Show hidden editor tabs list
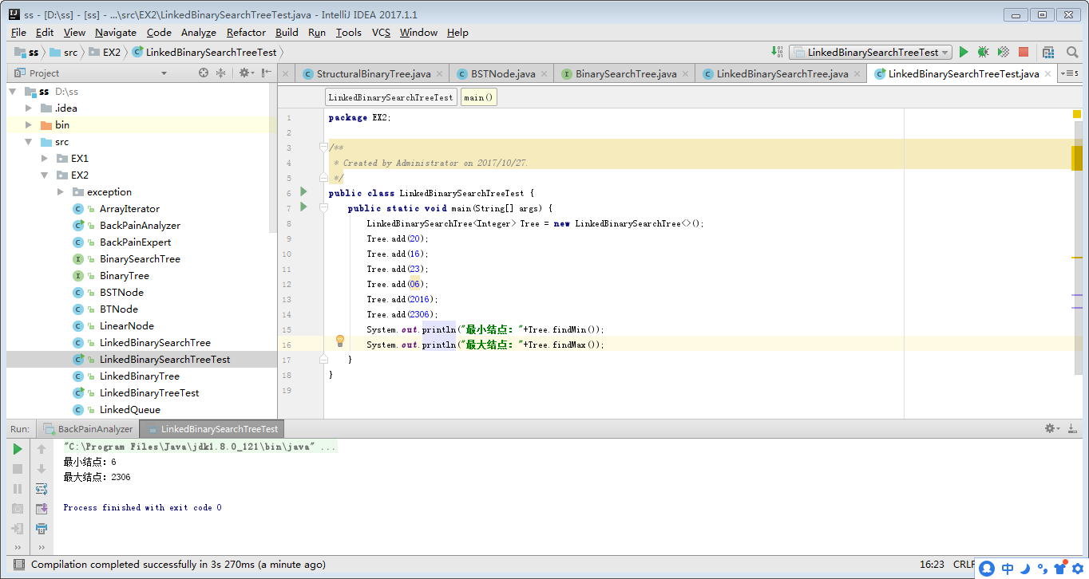 (1069, 73)
